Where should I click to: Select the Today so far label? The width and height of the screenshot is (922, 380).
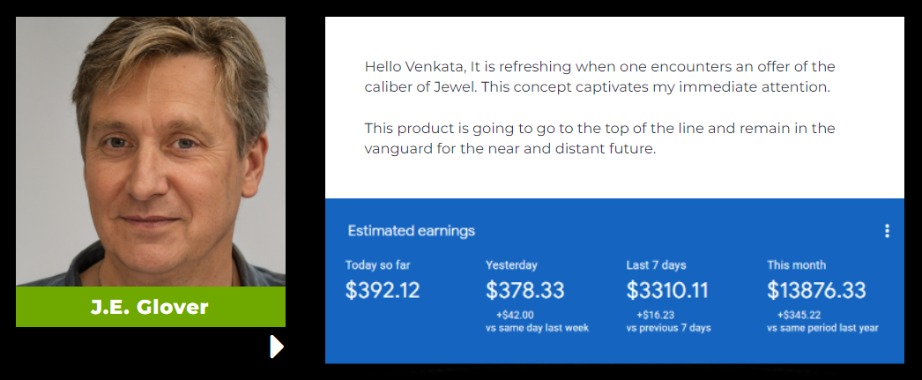point(377,265)
